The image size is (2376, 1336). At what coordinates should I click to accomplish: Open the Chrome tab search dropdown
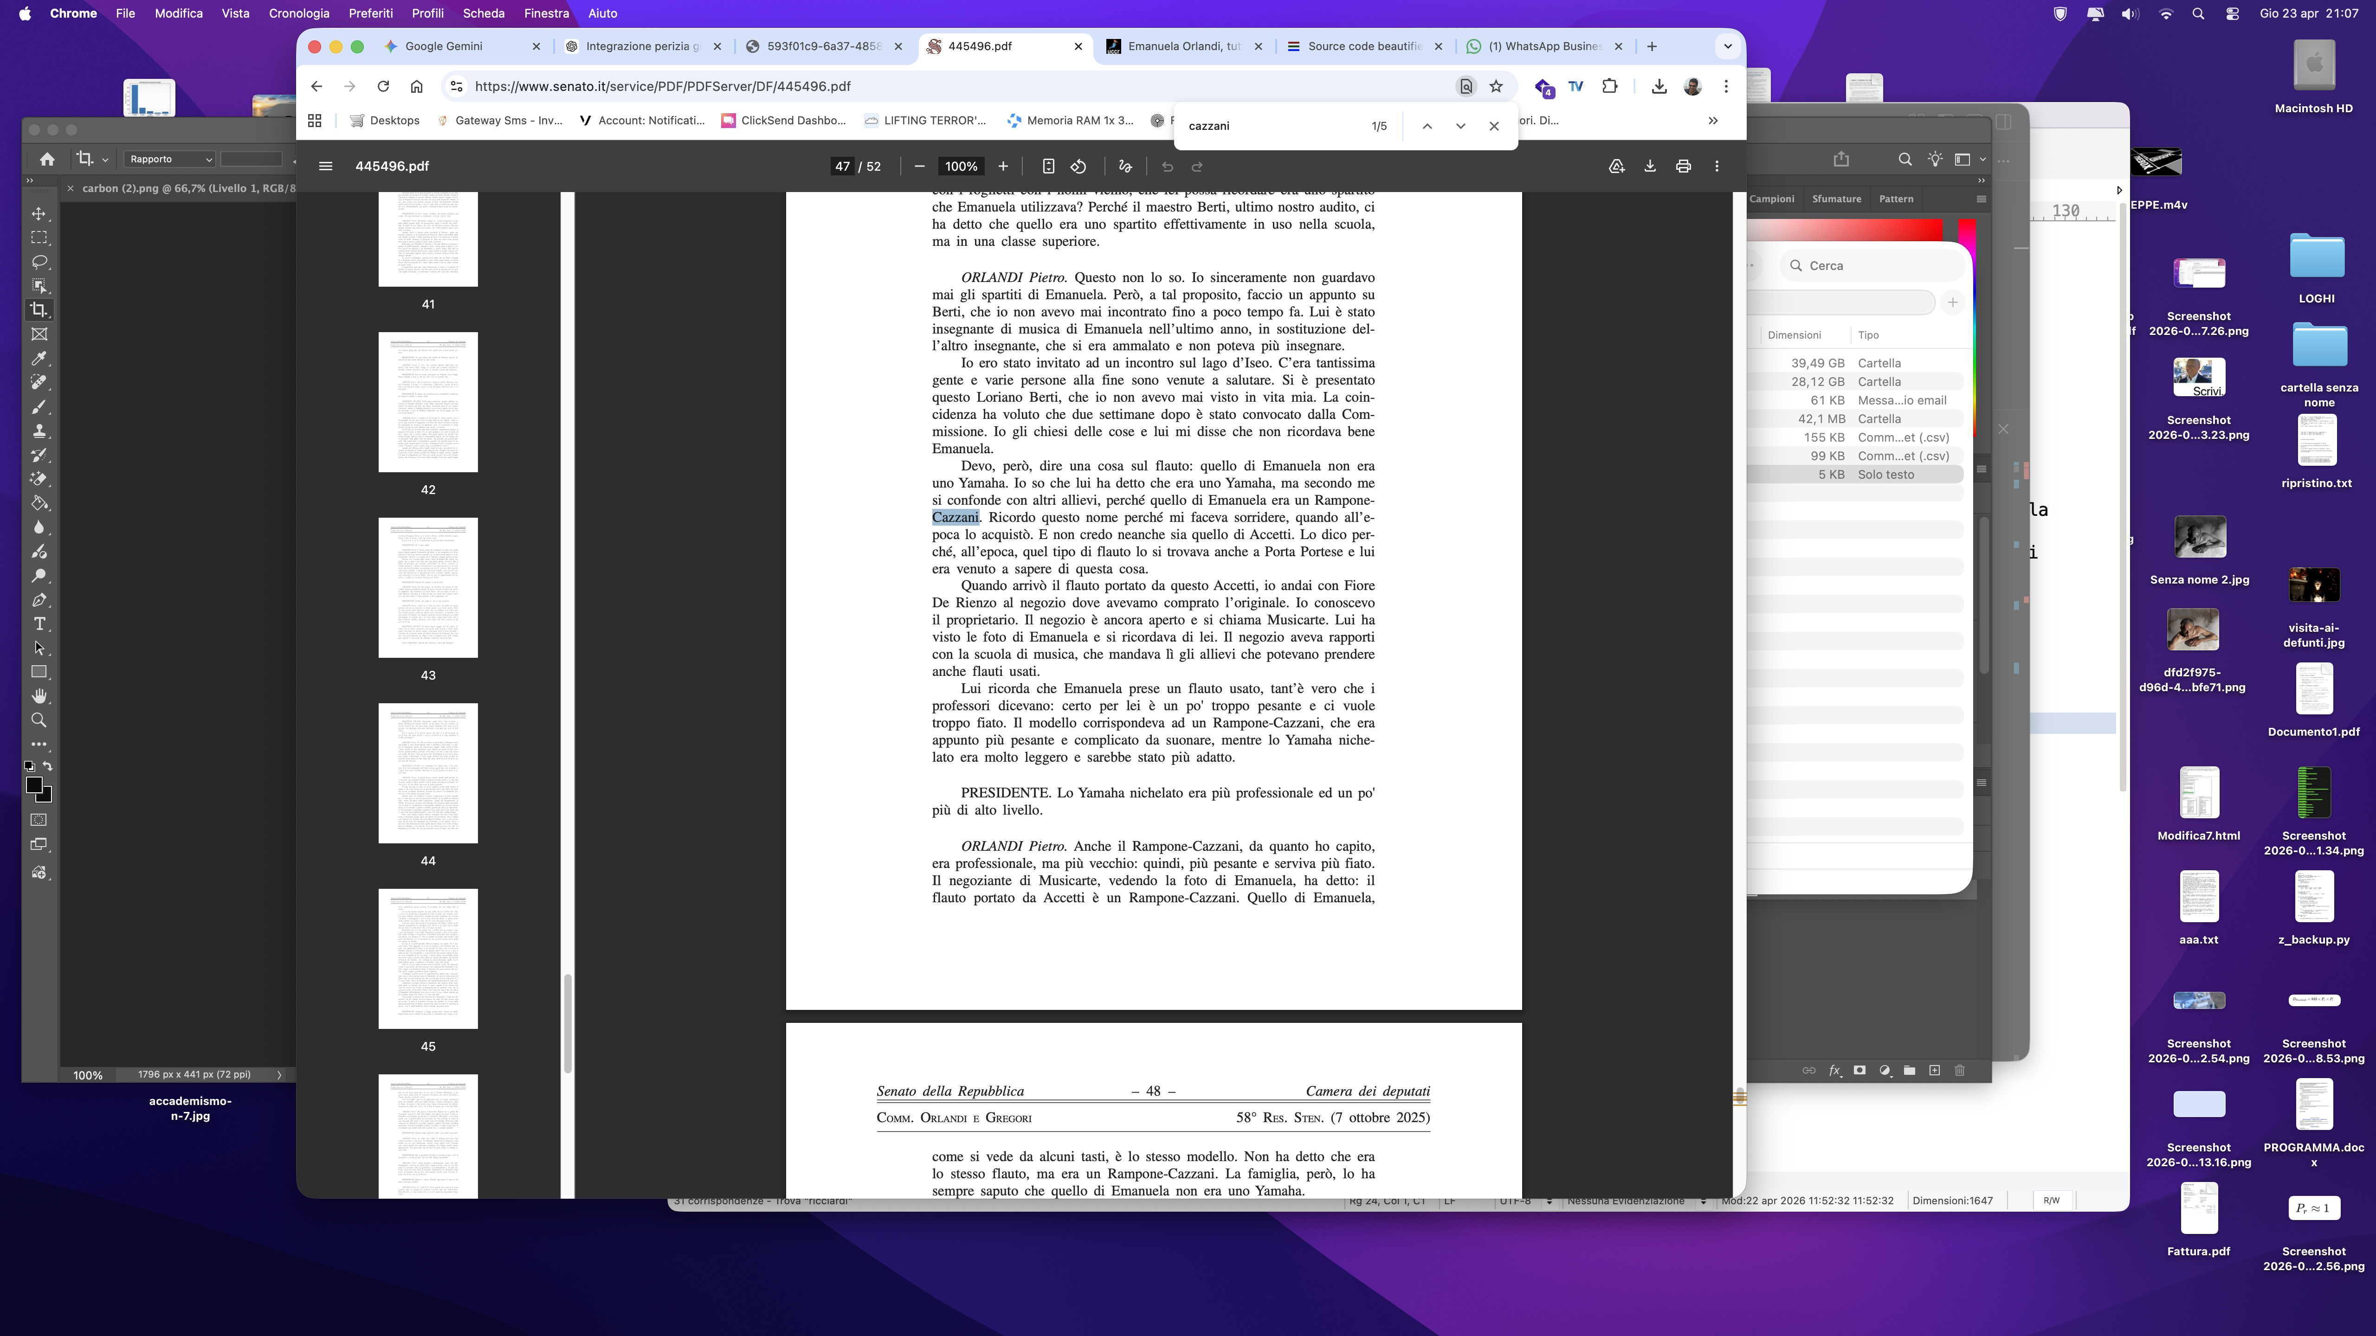pos(1728,46)
